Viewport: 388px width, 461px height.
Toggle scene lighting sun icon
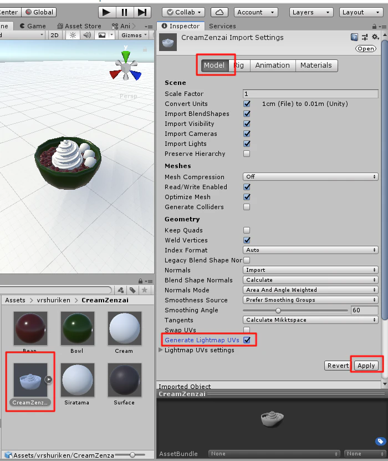(x=73, y=36)
